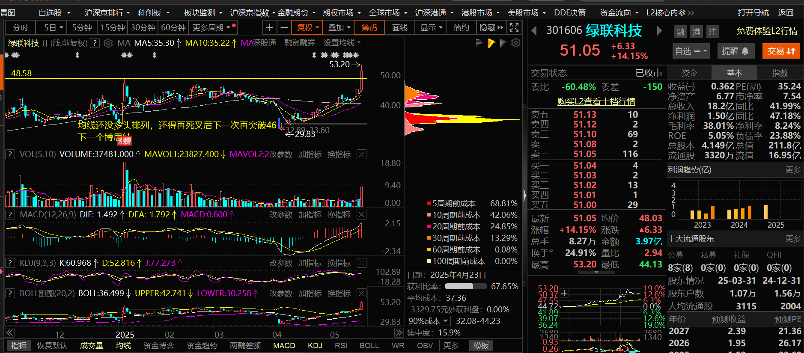Click the plus icon on the intraday mini chart
Image resolution: width=804 pixels, height=353 pixels.
coord(564,294)
